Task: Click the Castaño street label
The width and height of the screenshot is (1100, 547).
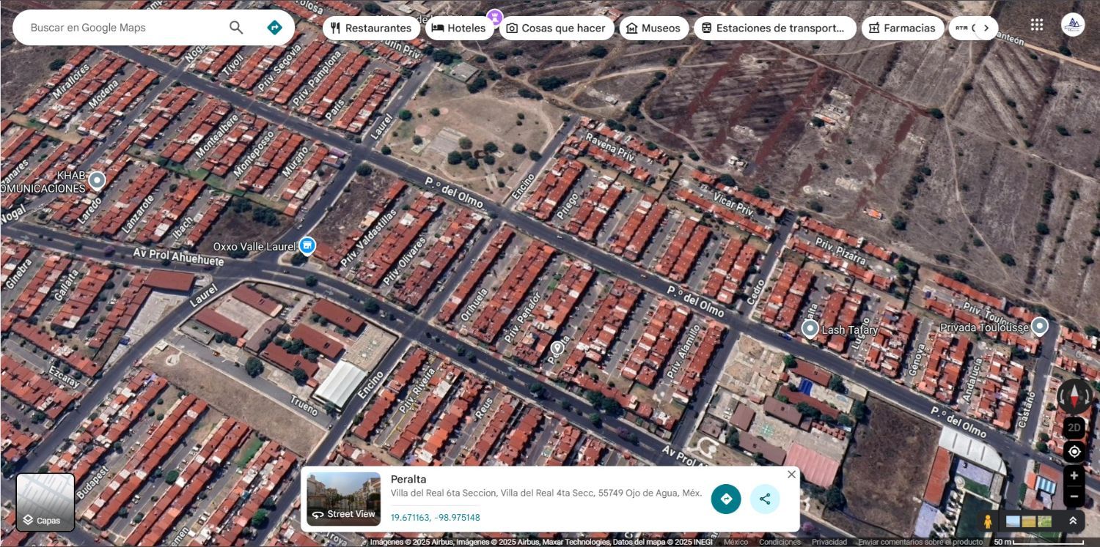Action: [1027, 411]
